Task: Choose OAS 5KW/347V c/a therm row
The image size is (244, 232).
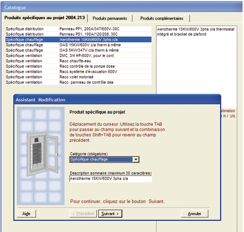Action: pyautogui.click(x=78, y=50)
